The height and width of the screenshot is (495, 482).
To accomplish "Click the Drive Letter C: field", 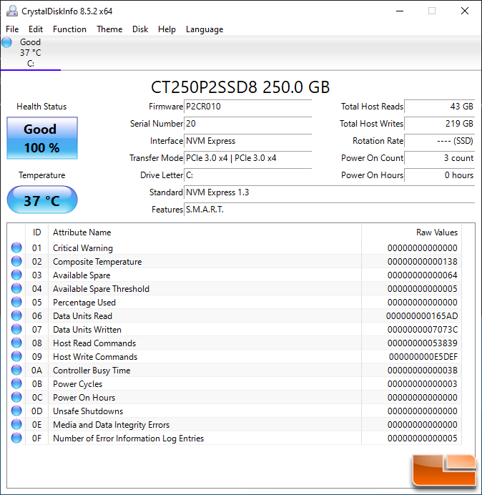I will (247, 175).
